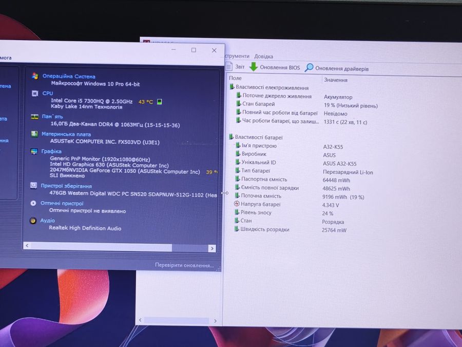Click the Напруга батареї voltage icon
Screen dimensions: 462x347
(x=237, y=204)
